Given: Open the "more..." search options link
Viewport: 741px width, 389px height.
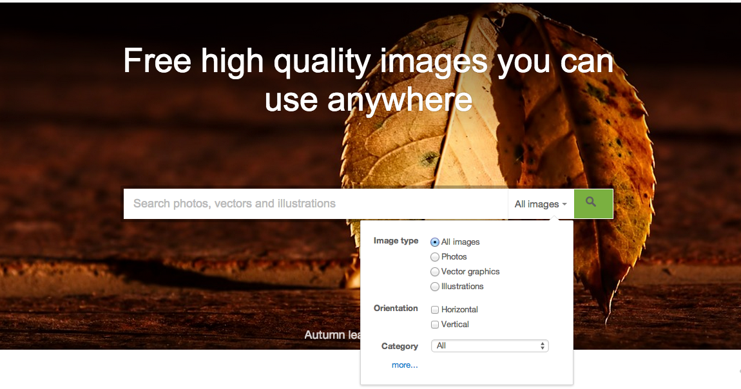Looking at the screenshot, I should tap(405, 365).
